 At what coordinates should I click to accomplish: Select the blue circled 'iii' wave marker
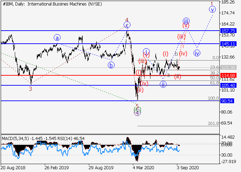(x=186, y=21)
